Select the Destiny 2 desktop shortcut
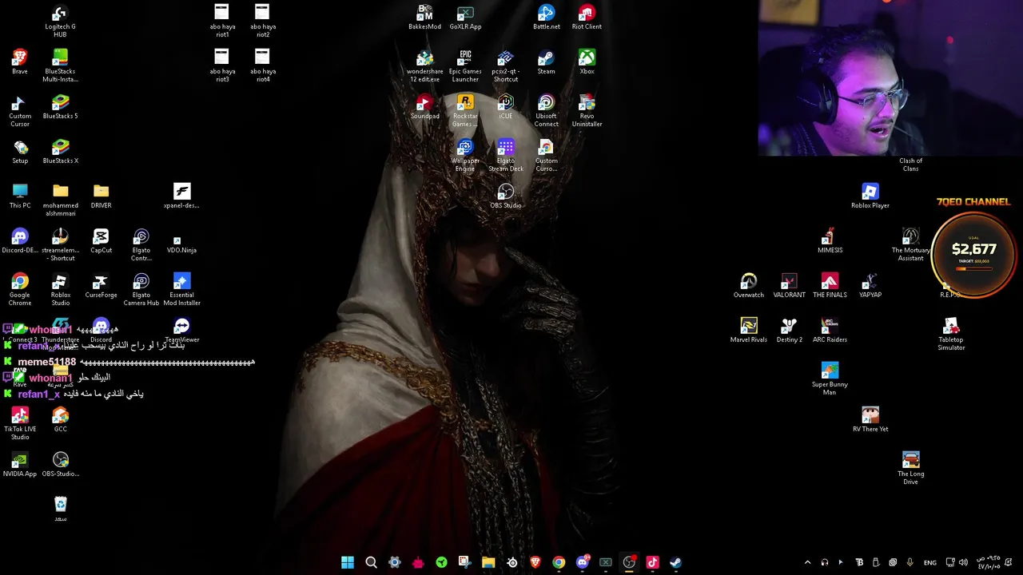Viewport: 1023px width, 575px height. click(789, 331)
